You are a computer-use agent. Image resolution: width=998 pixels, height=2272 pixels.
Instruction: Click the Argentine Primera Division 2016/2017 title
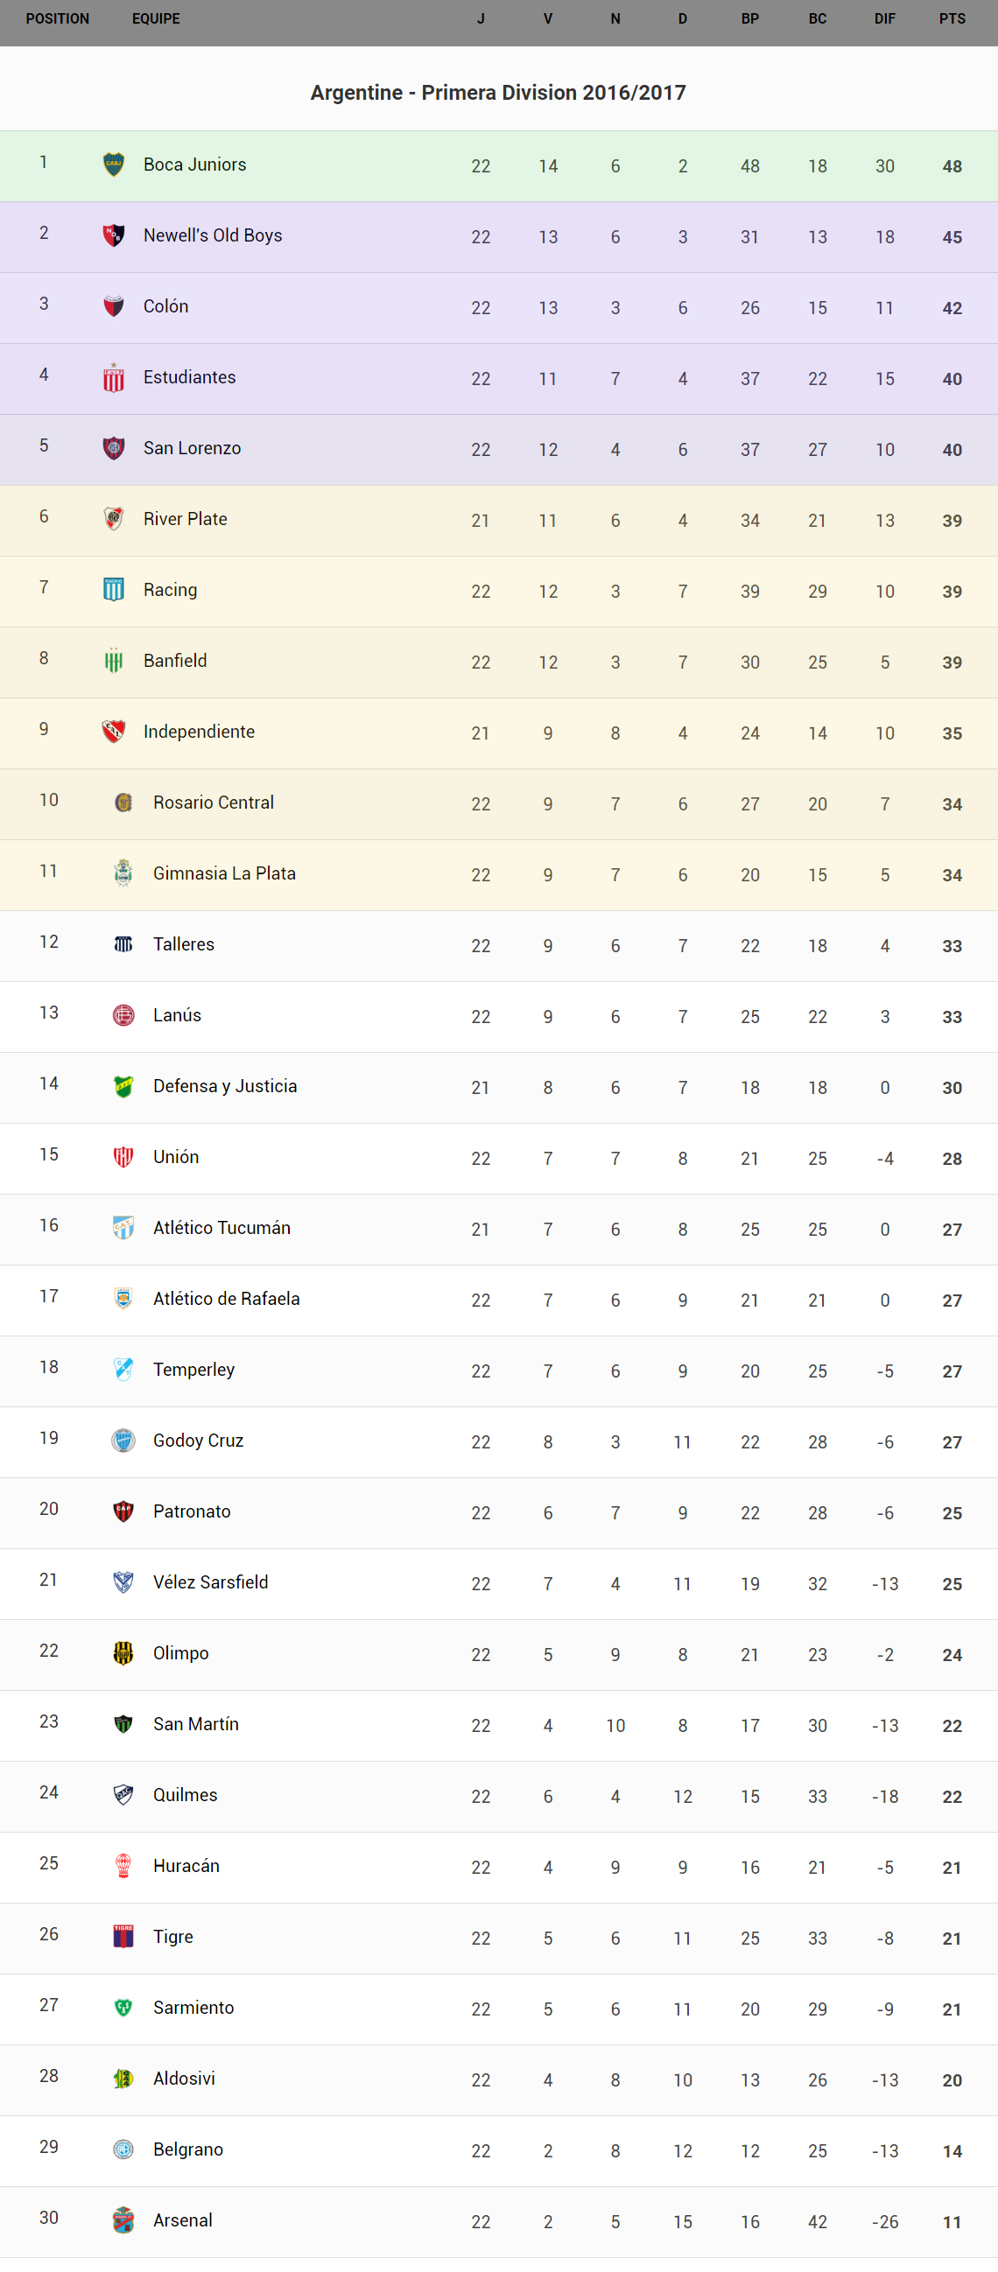[x=498, y=93]
